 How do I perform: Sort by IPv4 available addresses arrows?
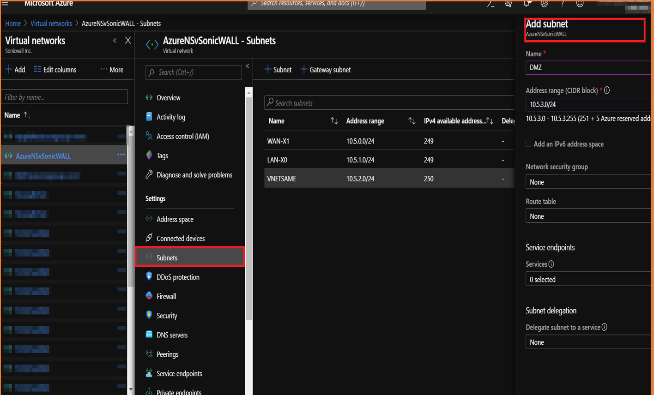pyautogui.click(x=490, y=121)
